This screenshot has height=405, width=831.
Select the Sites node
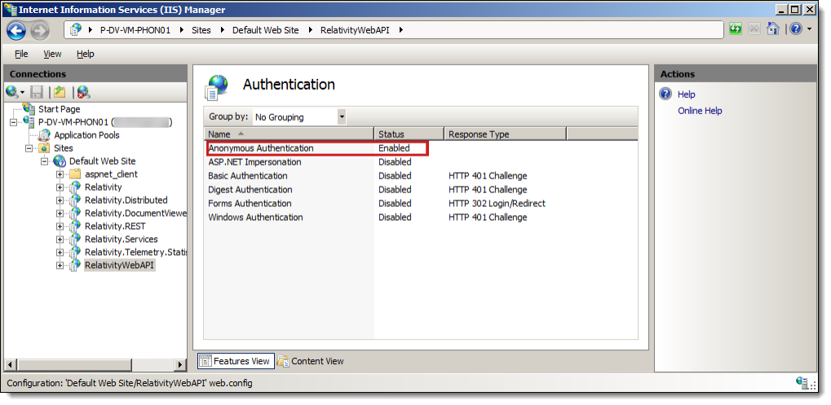(x=64, y=148)
